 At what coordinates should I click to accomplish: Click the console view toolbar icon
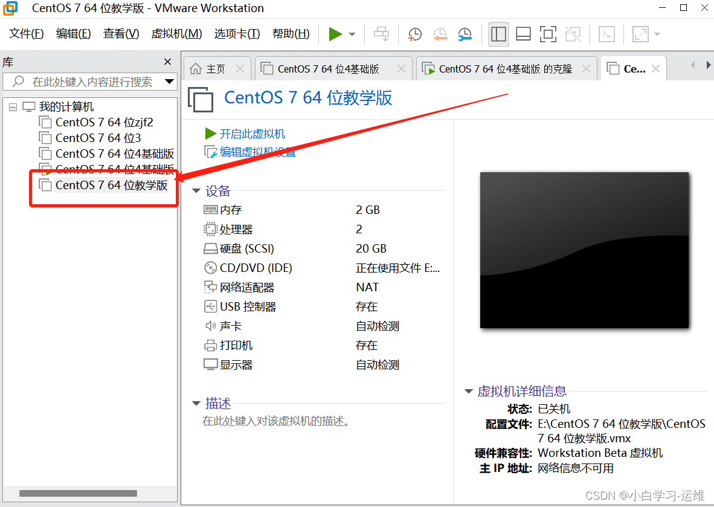606,34
